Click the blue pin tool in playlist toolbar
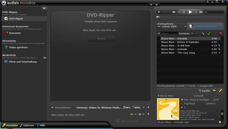228x129 pixels. point(203,33)
